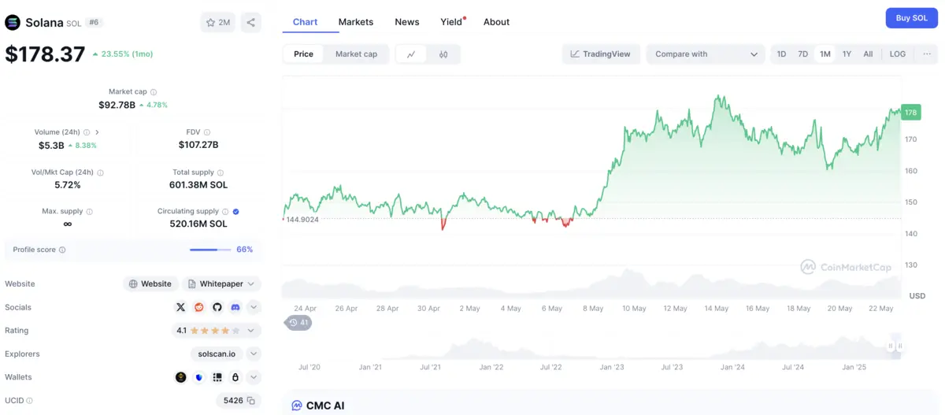Open Solana's X (Twitter) profile

pyautogui.click(x=181, y=307)
